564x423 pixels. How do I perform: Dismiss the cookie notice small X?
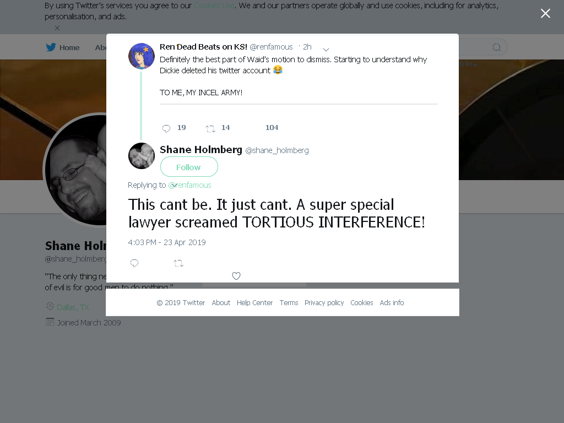(57, 28)
